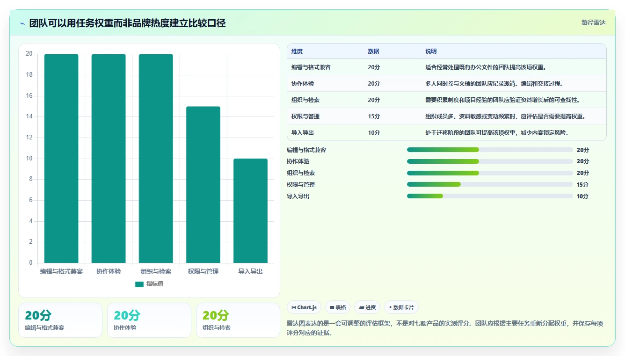Click the 组织与检索 x-axis label under the chart

(x=156, y=271)
